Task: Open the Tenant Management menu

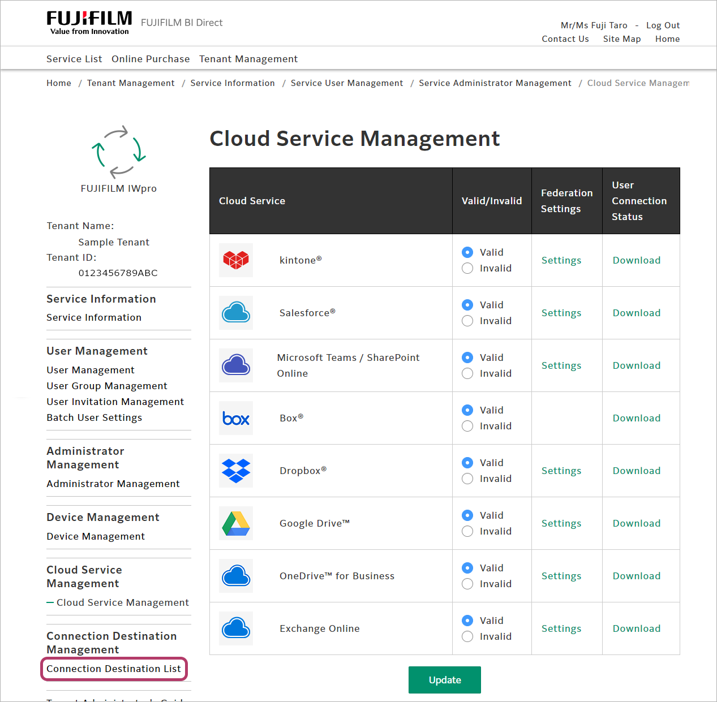Action: (248, 59)
